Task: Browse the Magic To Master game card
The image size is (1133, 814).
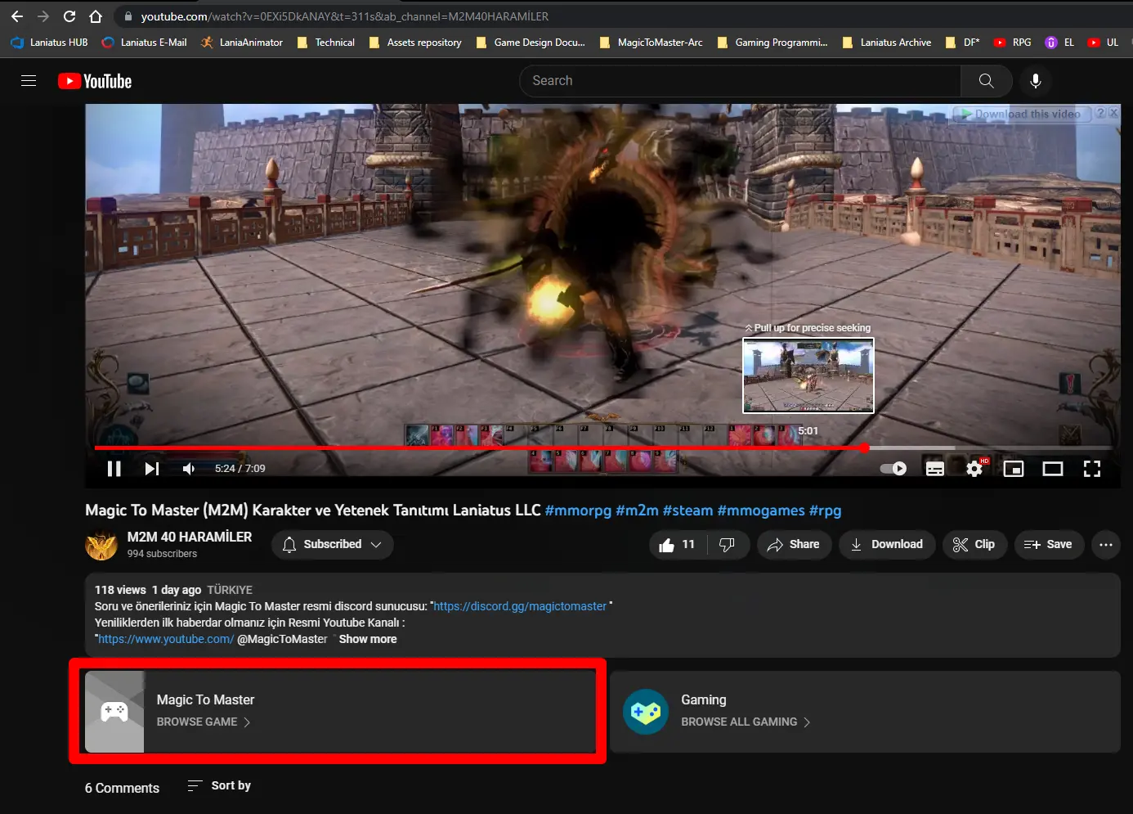Action: tap(341, 712)
